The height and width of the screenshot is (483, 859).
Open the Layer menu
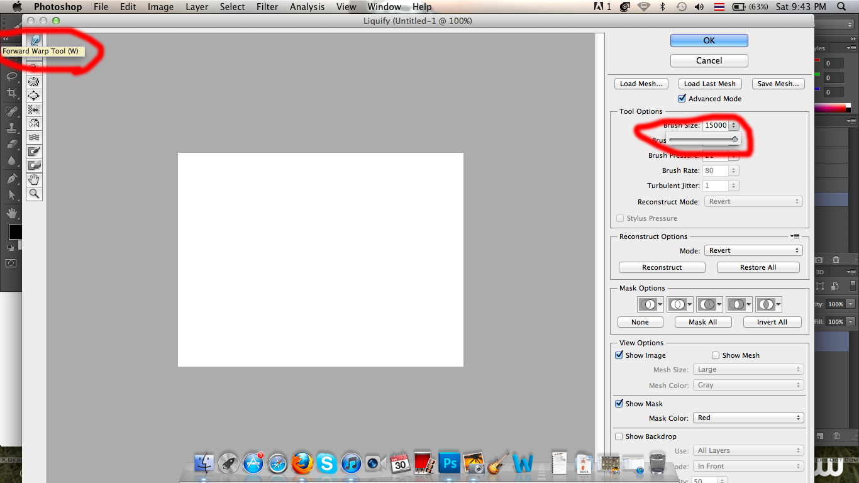click(197, 7)
